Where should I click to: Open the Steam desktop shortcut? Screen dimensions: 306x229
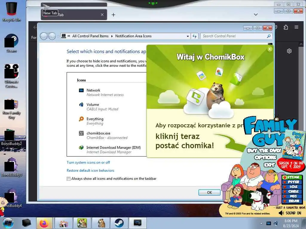click(x=11, y=43)
